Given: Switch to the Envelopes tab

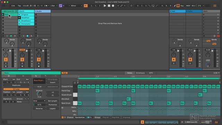Looking at the screenshot, I should tap(140, 73).
